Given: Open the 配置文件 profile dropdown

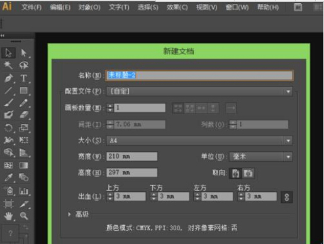Looking at the screenshot, I should (x=199, y=92).
